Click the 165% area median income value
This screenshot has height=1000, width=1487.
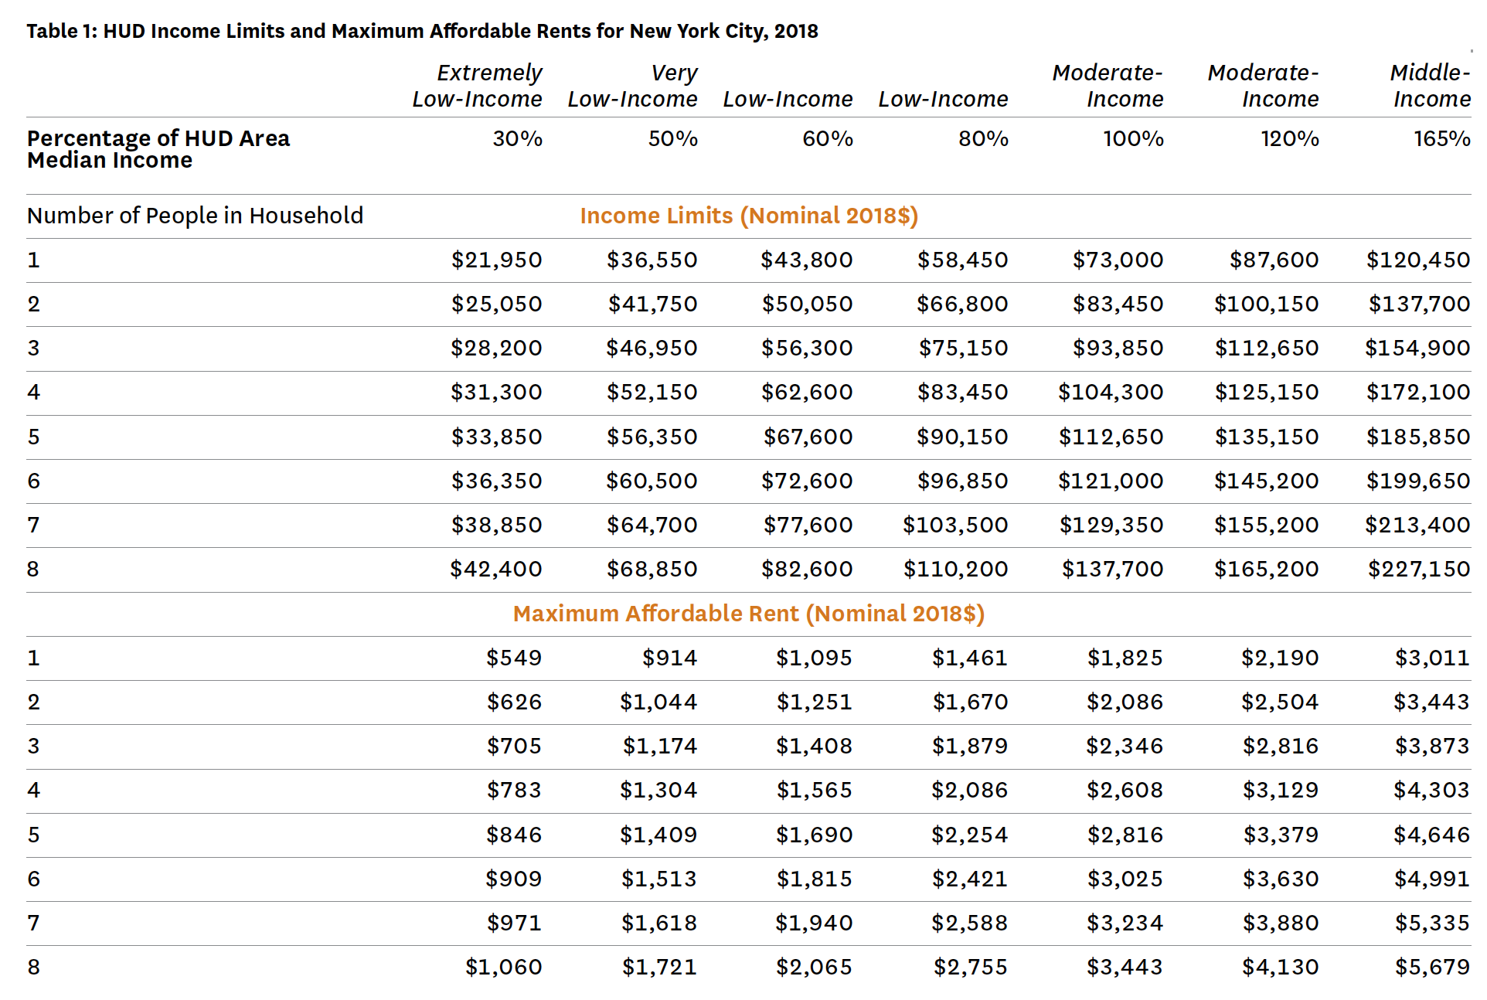pyautogui.click(x=1441, y=139)
